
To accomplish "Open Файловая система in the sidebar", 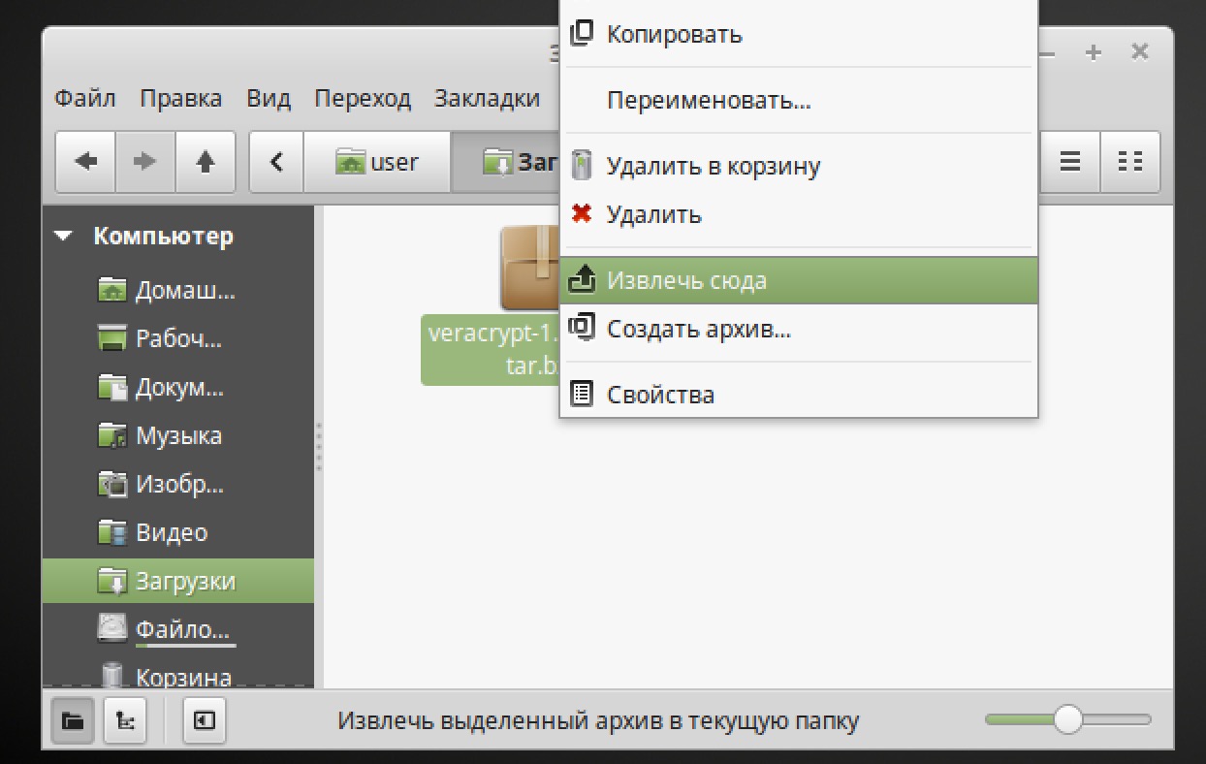I will (178, 629).
